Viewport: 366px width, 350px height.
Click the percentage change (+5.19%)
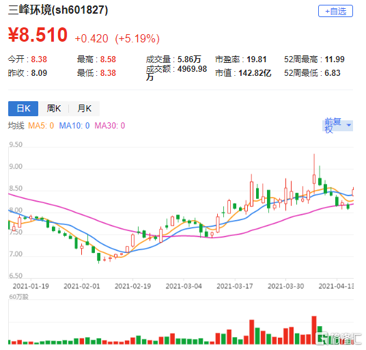137,38
